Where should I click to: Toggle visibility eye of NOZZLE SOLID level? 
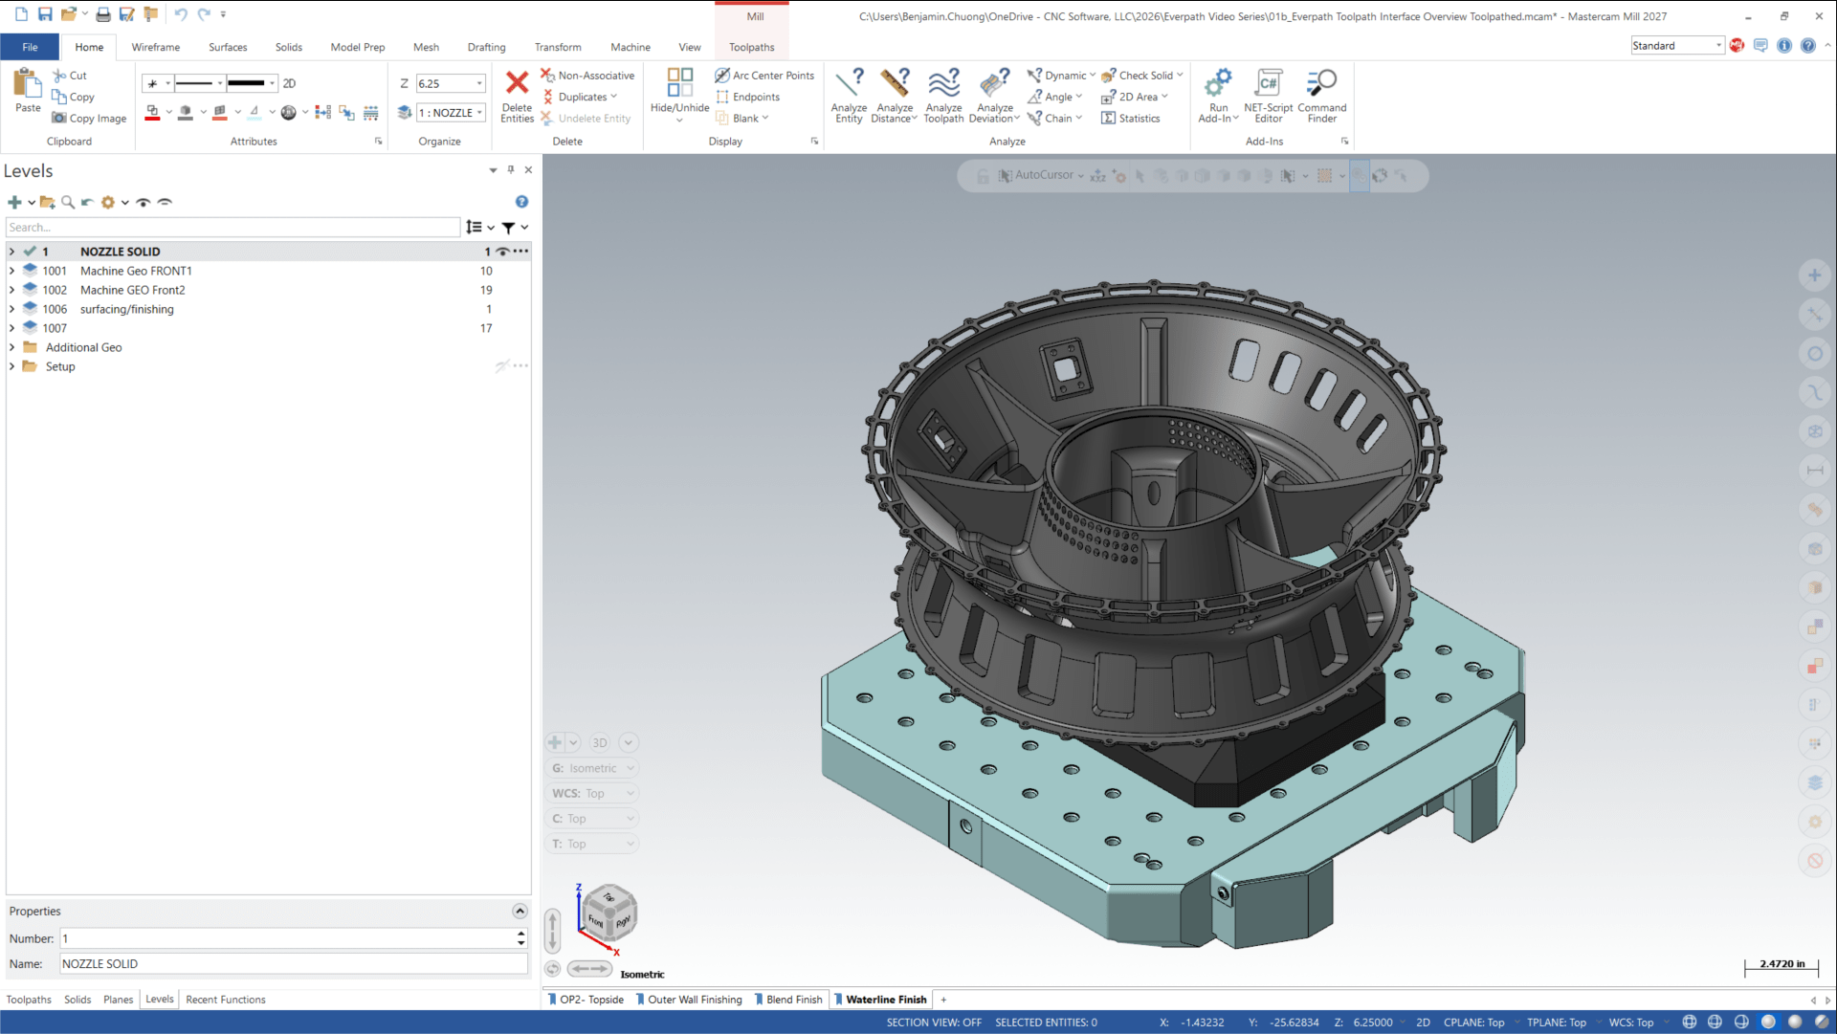point(502,252)
